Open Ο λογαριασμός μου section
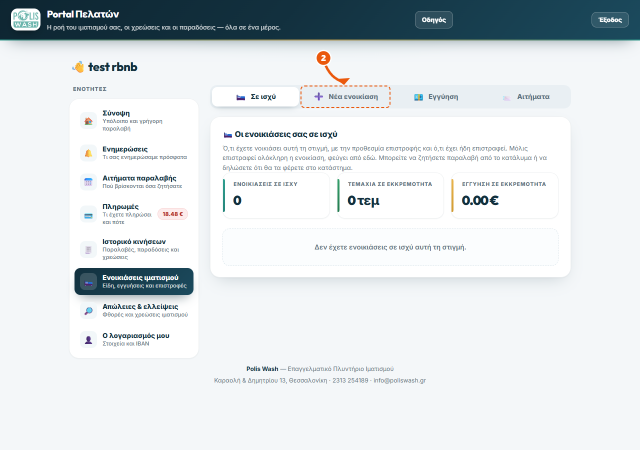The height and width of the screenshot is (450, 640). click(x=134, y=339)
